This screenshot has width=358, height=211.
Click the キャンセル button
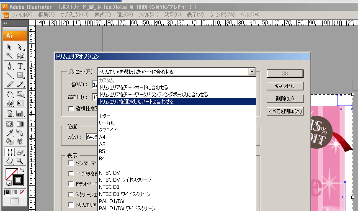285,86
